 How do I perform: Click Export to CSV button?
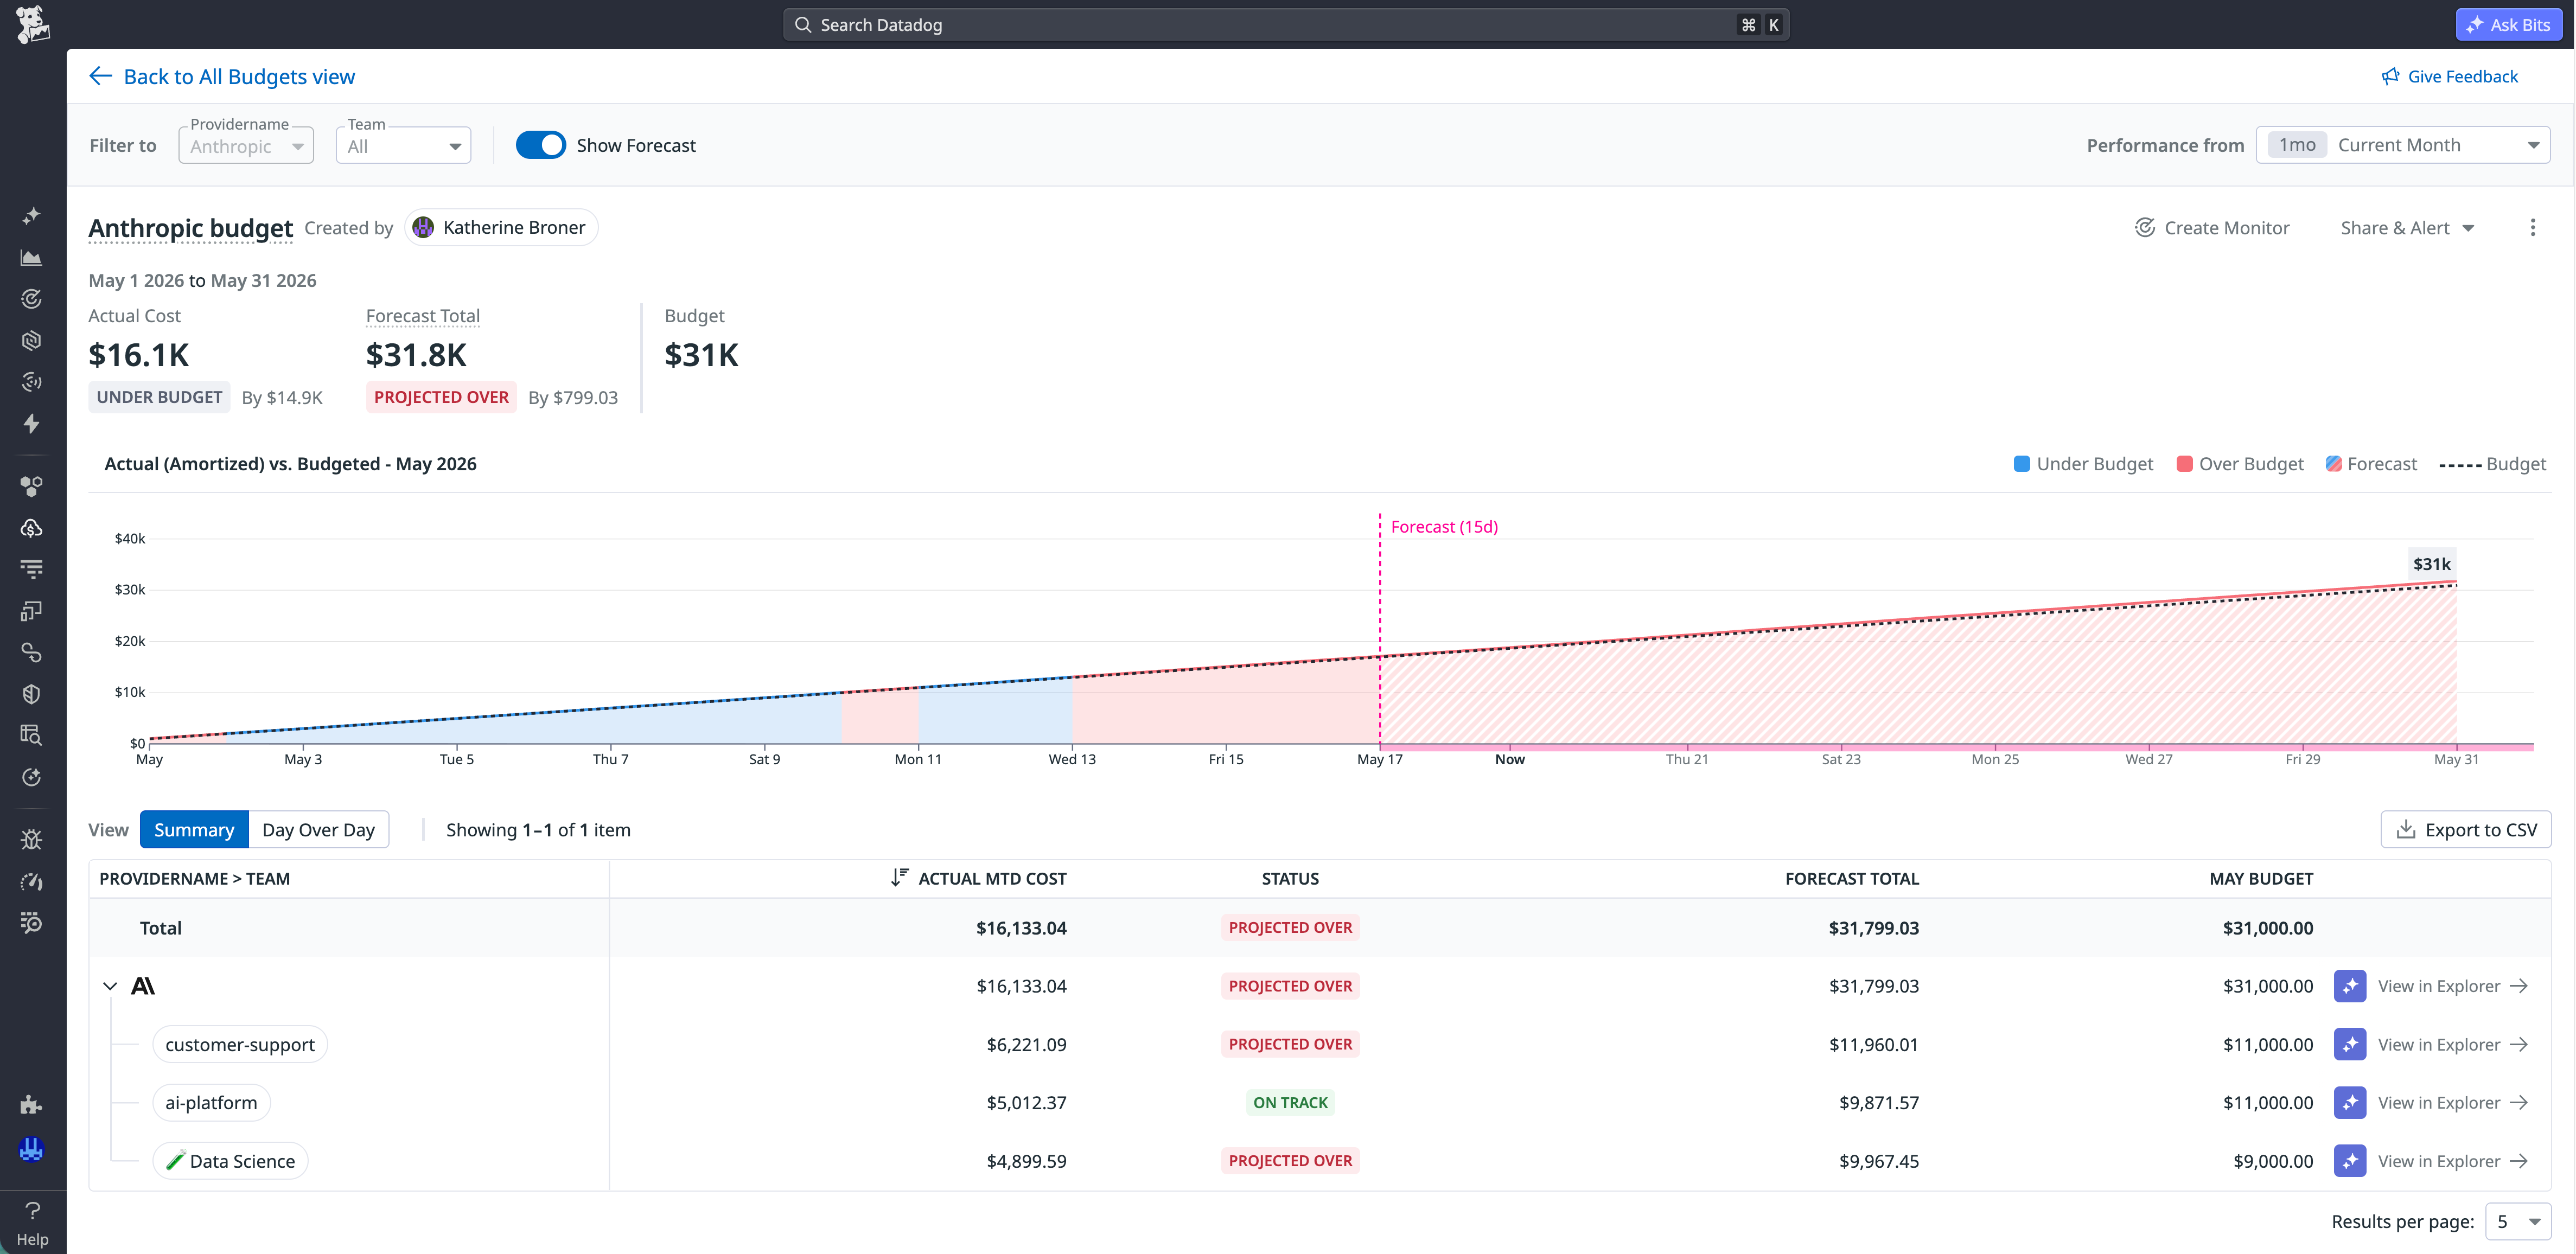coord(2466,830)
